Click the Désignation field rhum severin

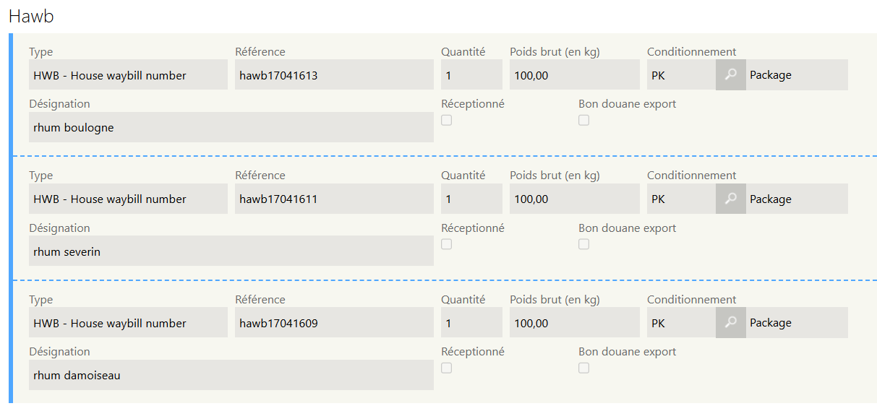click(231, 252)
